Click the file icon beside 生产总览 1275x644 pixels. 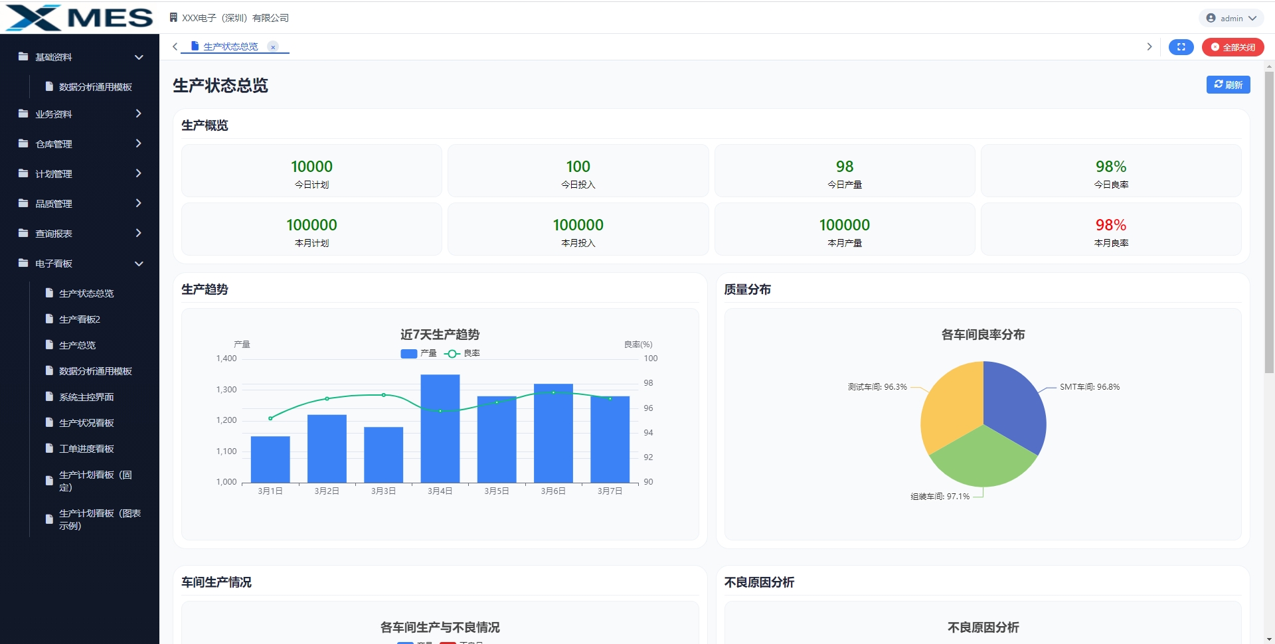(49, 345)
